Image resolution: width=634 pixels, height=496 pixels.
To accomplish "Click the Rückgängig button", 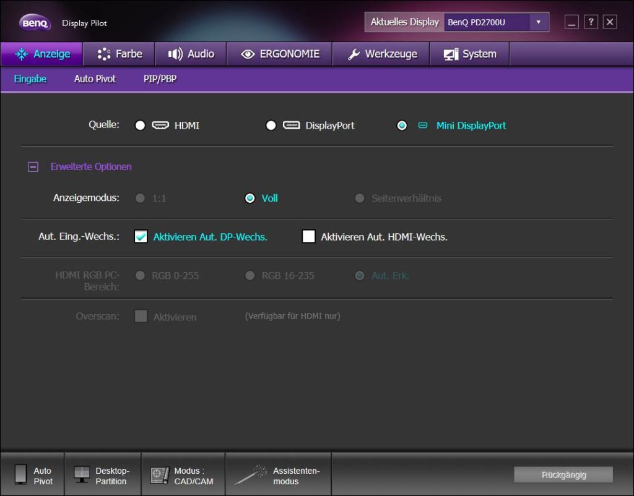I will point(563,474).
